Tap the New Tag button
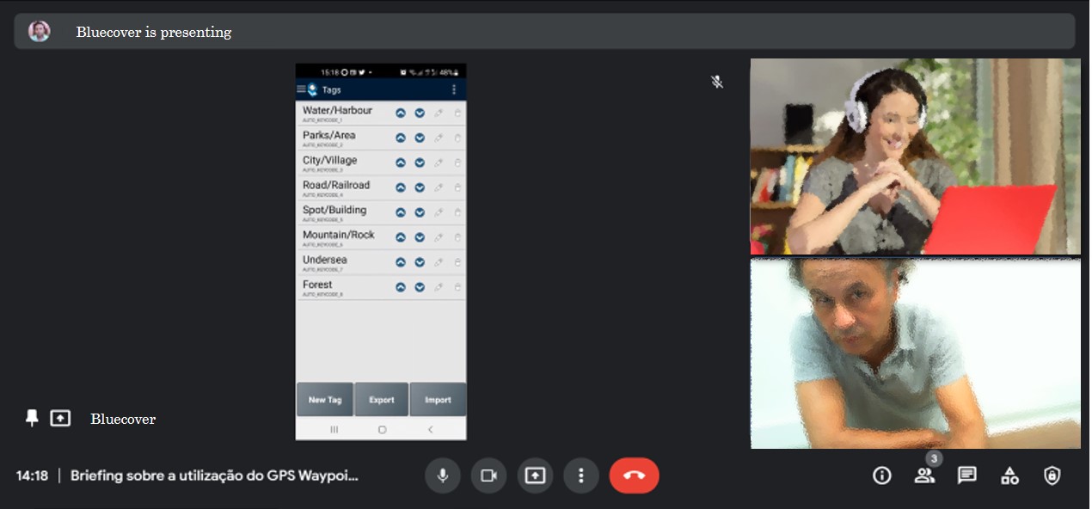 [x=325, y=400]
